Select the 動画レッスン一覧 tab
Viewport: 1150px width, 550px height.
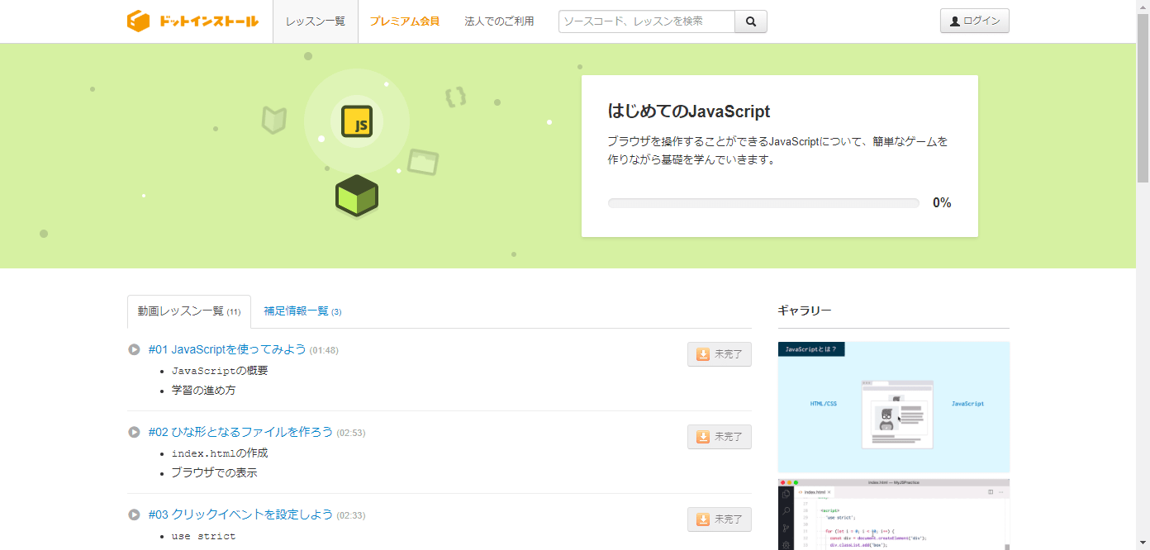(188, 311)
